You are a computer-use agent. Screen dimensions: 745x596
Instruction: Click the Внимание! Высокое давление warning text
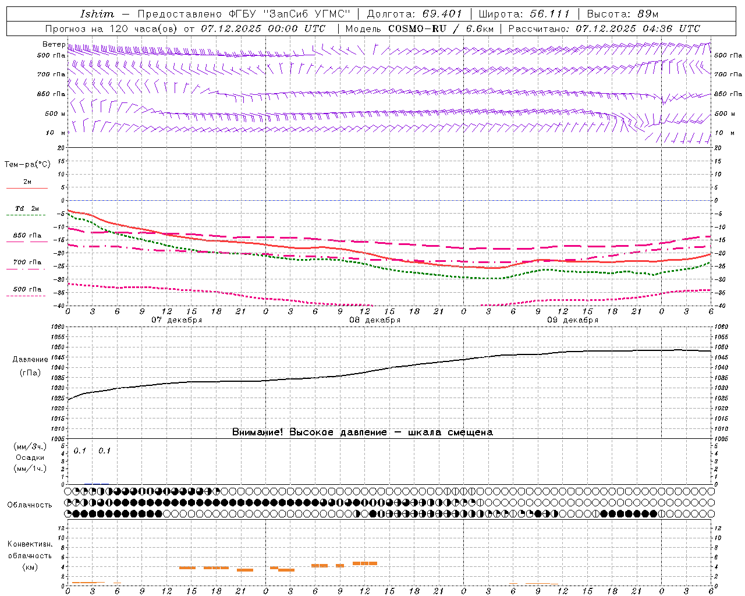[363, 432]
